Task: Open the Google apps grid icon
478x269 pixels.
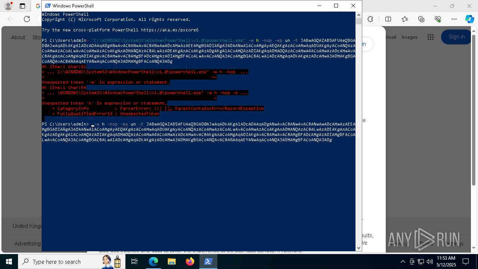Action: coord(431,37)
